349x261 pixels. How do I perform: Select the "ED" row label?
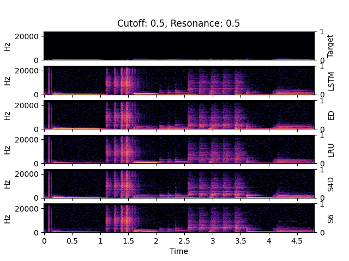coord(330,115)
